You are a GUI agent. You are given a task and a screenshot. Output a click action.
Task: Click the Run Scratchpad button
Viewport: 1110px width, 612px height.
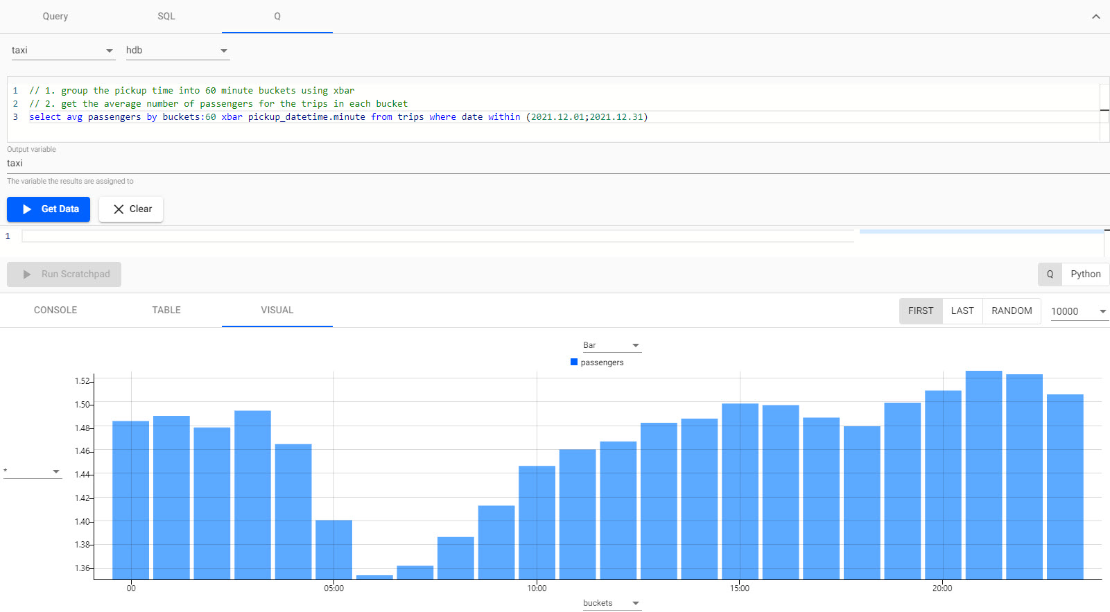click(x=64, y=274)
